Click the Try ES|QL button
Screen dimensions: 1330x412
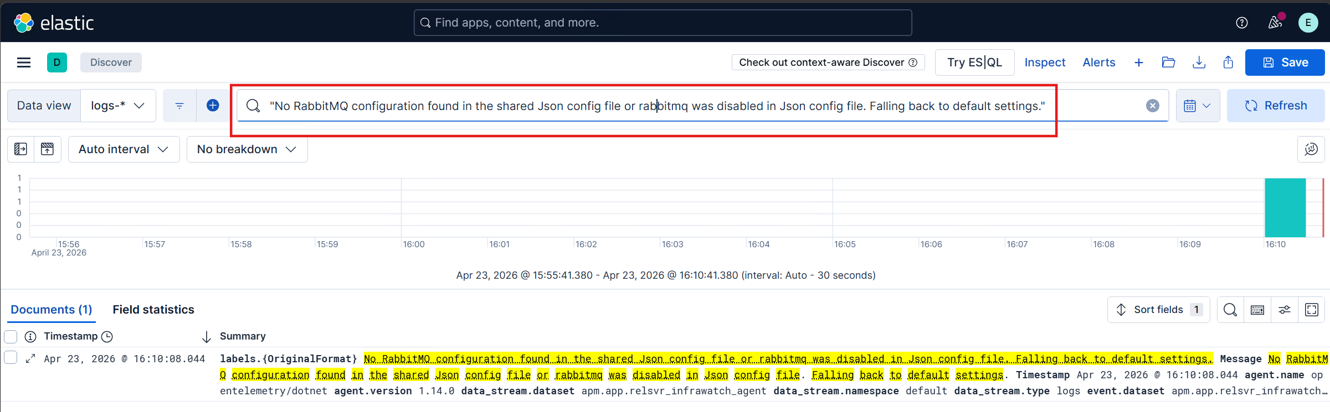[x=974, y=62]
